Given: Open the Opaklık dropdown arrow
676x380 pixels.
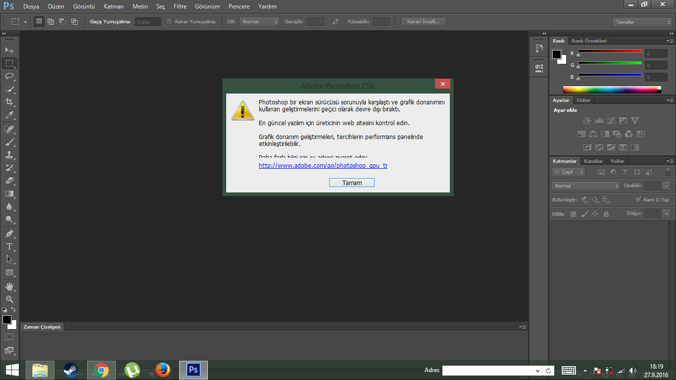Looking at the screenshot, I should click(667, 186).
